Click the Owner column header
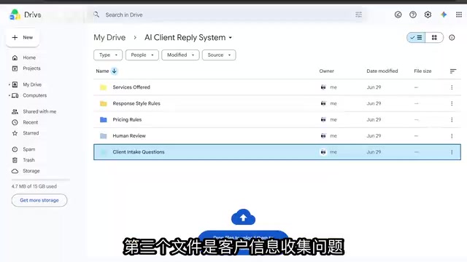Screen dimensions: 467x262 (x=326, y=71)
